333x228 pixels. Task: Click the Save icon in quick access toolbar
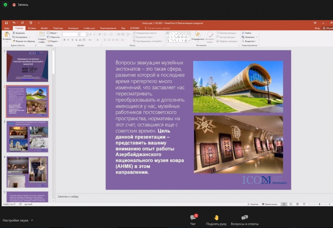click(7, 23)
